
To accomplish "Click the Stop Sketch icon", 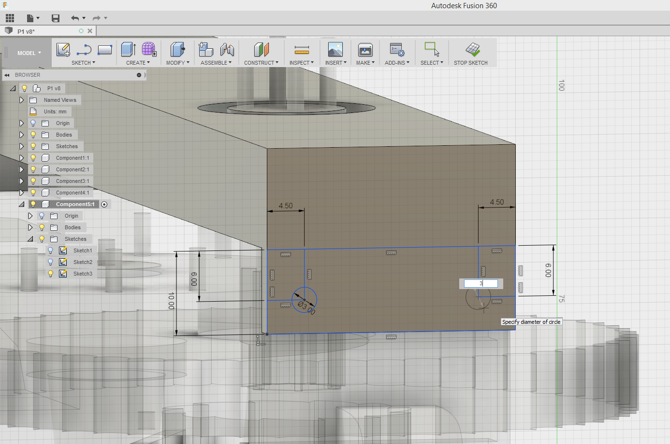I will pyautogui.click(x=472, y=49).
